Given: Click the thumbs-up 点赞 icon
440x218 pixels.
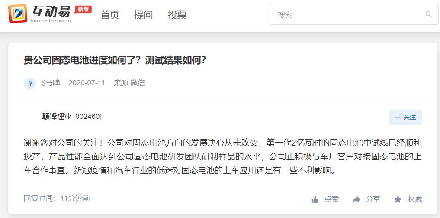Looking at the screenshot, I should (315, 199).
